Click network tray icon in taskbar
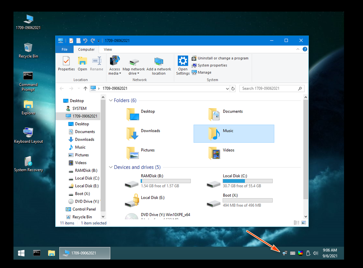 click(285, 253)
